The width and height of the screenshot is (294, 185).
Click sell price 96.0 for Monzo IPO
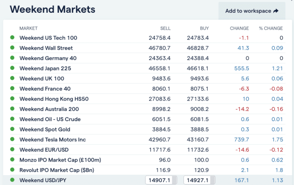coord(165,160)
